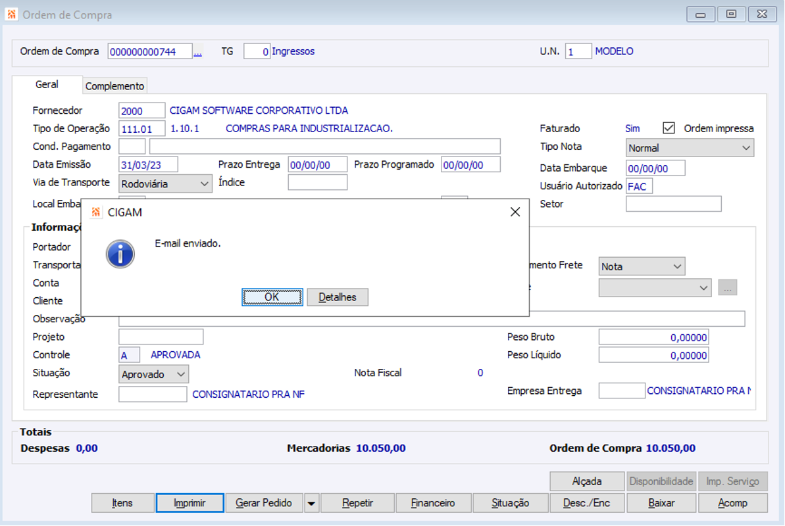This screenshot has height=526, width=785.
Task: Toggle the Ordem impressa checkbox
Action: 669,128
